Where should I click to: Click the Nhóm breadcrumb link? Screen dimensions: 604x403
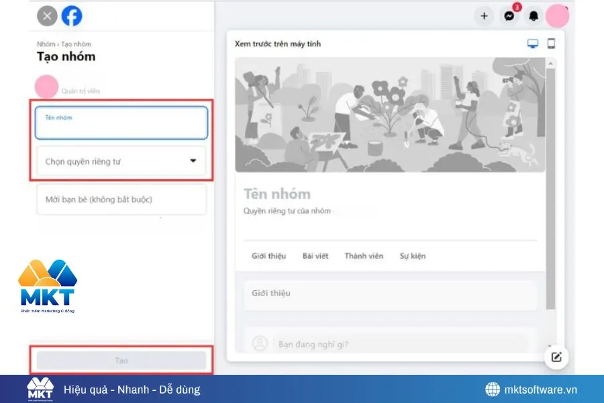44,44
